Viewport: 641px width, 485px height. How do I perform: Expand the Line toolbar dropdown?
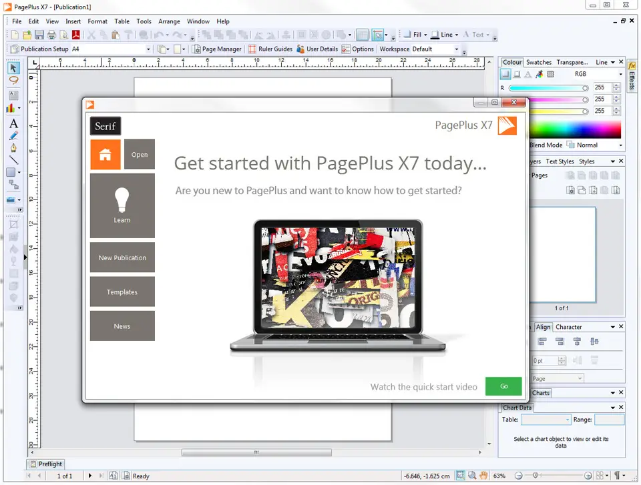tap(456, 35)
